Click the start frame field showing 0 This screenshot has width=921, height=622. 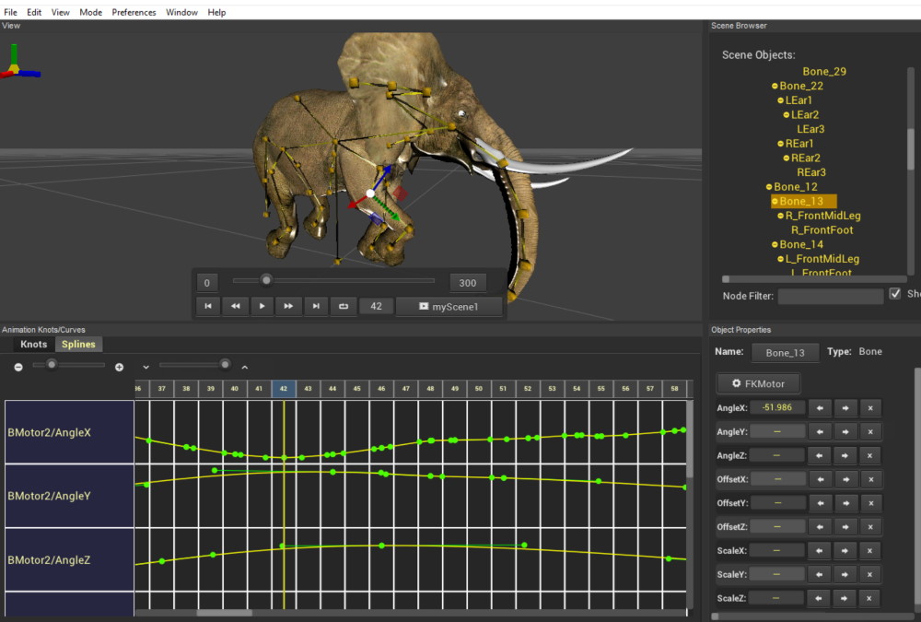point(206,283)
